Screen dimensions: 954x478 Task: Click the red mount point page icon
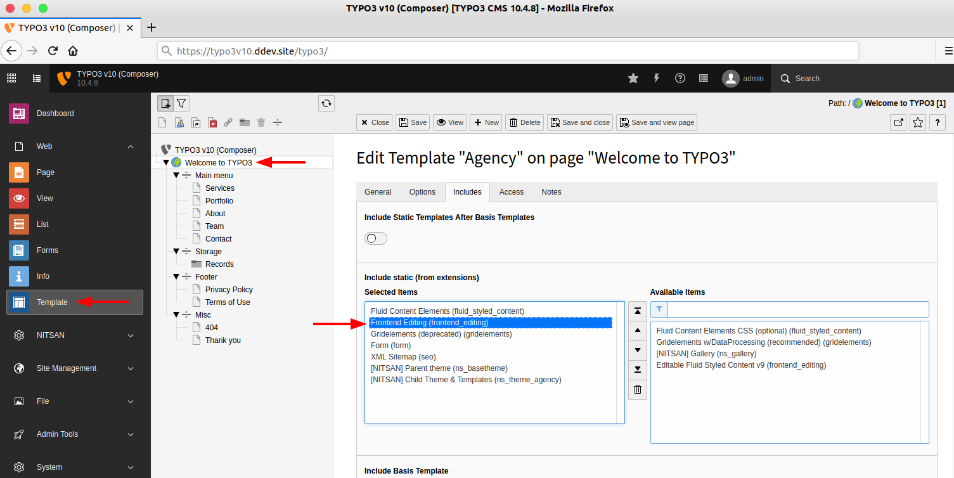212,122
